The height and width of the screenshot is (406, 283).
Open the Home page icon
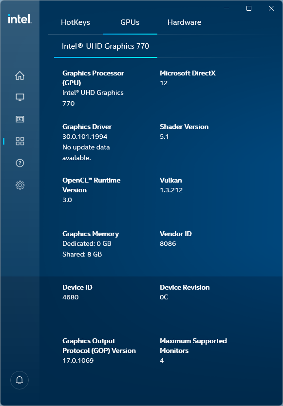point(19,75)
